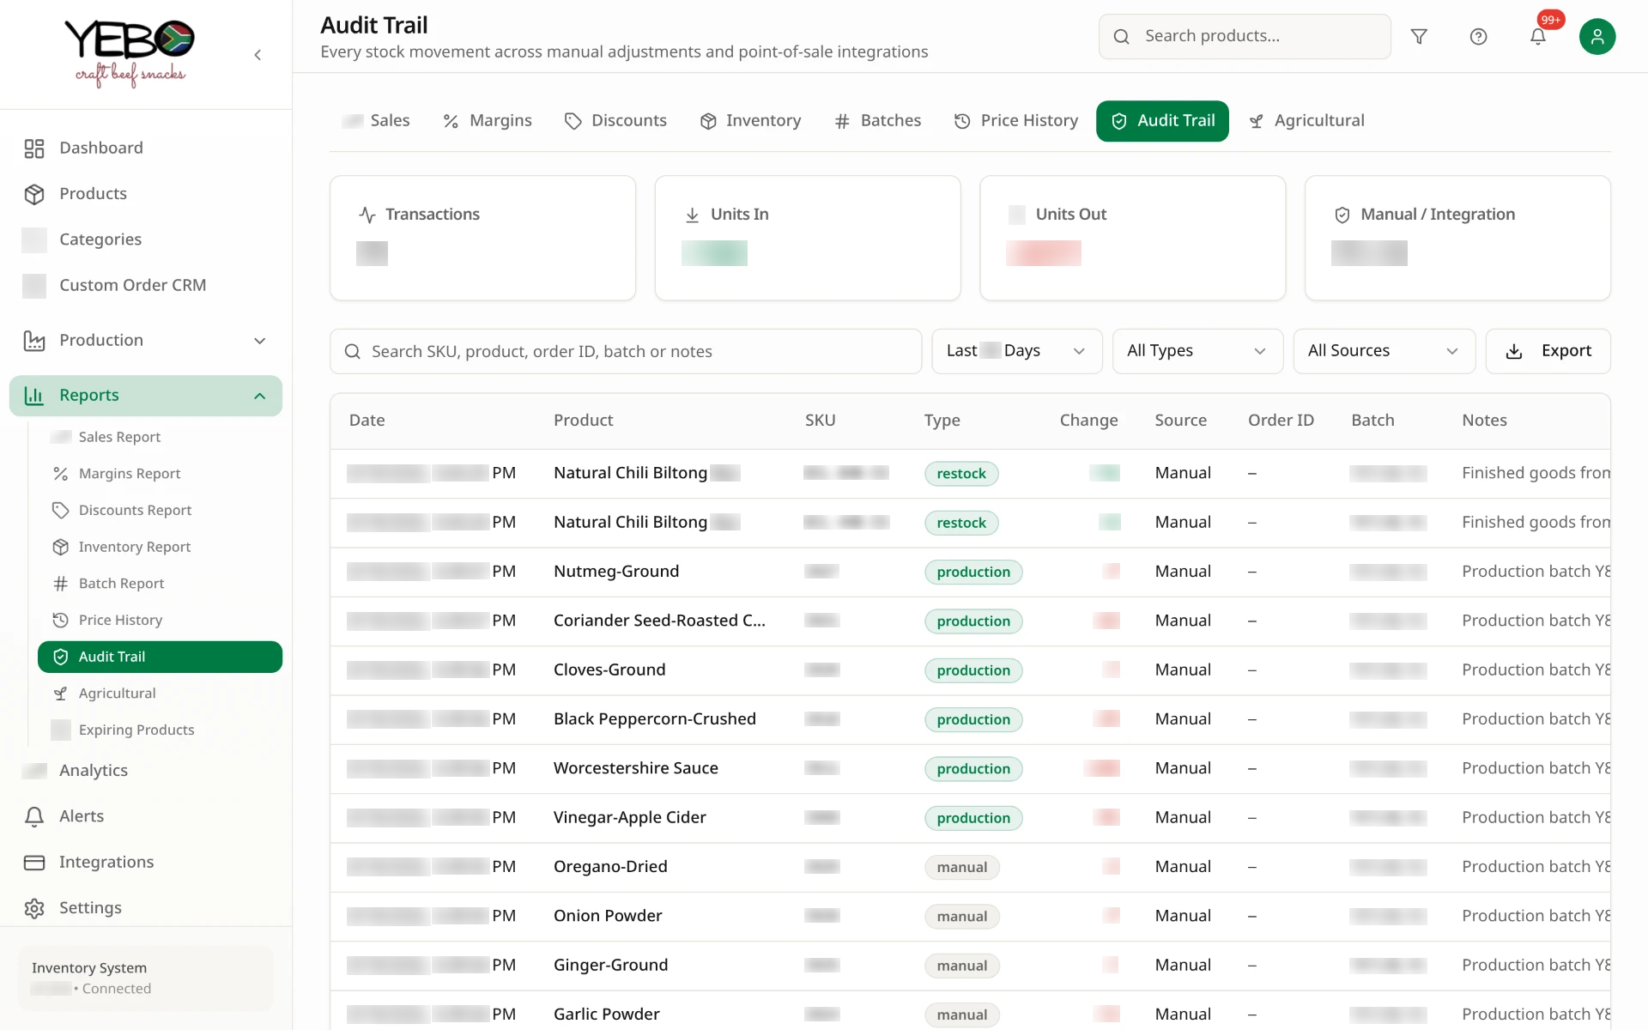The height and width of the screenshot is (1030, 1648).
Task: Click the Reports bar chart icon
Action: point(34,396)
